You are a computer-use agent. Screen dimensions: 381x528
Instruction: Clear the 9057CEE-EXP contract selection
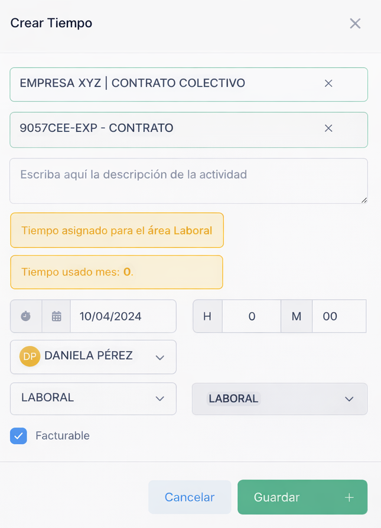[328, 128]
